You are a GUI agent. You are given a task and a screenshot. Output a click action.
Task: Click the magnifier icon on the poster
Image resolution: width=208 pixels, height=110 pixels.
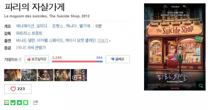point(201,86)
